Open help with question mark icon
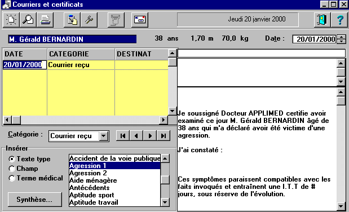 tap(339, 20)
